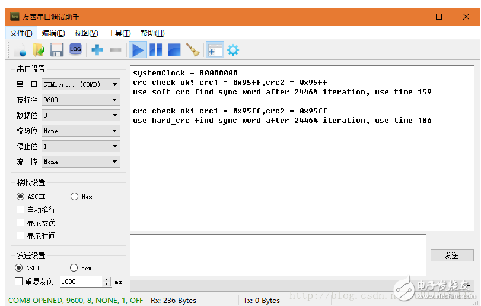
Task: Click the LOG icon in toolbar
Action: [75, 50]
